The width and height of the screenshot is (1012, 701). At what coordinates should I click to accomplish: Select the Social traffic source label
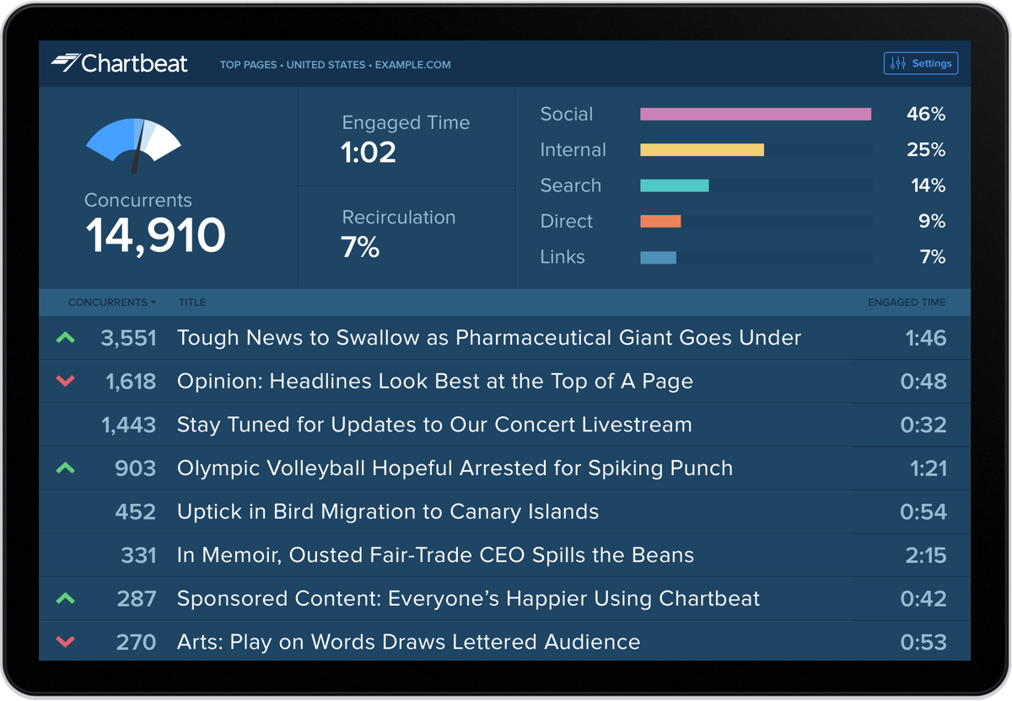566,114
